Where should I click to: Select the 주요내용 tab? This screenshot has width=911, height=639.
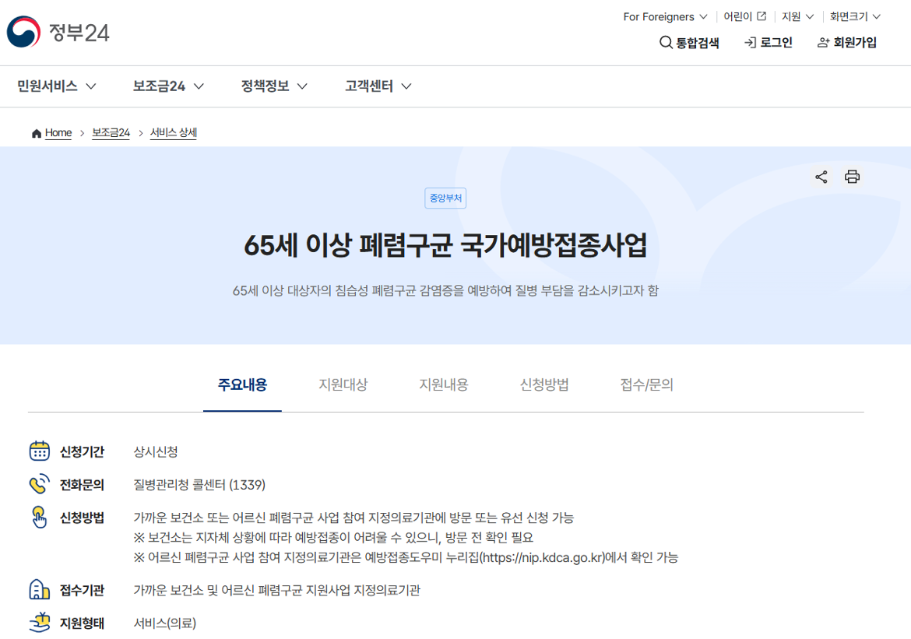pyautogui.click(x=243, y=384)
